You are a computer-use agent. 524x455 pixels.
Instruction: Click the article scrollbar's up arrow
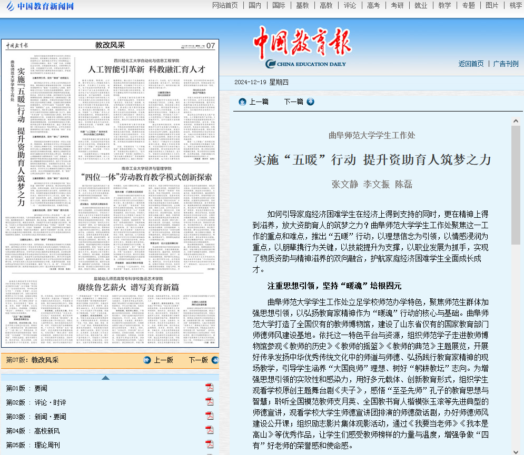click(x=516, y=122)
